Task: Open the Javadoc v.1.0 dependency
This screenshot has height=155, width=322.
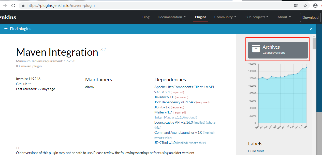Action: pos(164,97)
